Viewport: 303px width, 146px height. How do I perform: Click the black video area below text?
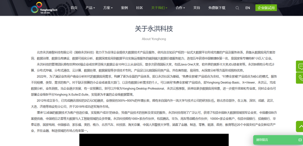[x=154, y=140]
